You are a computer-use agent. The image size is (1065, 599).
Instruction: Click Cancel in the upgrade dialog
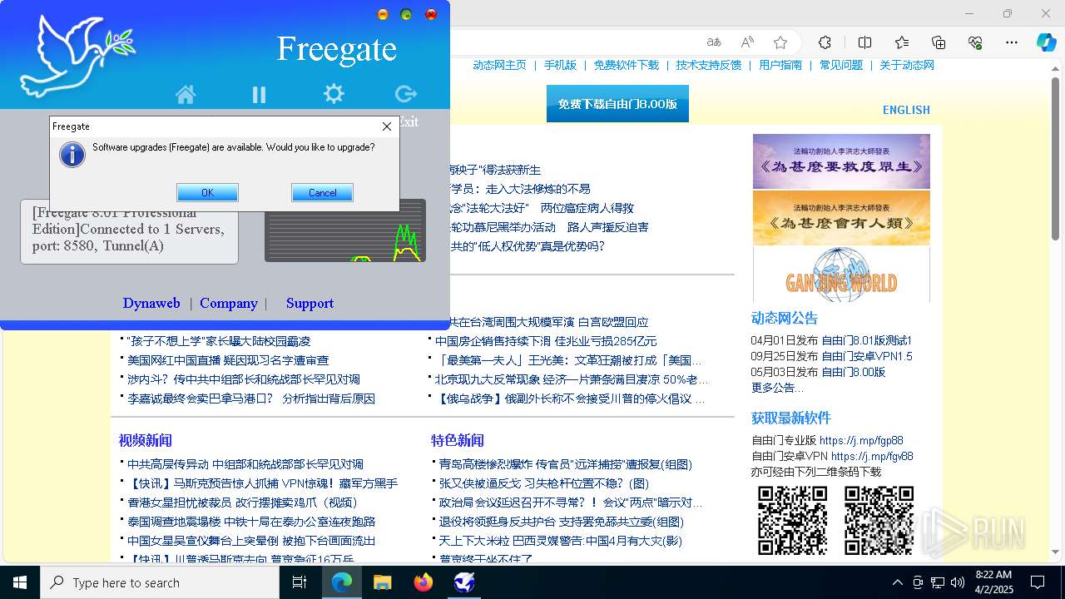click(x=322, y=192)
